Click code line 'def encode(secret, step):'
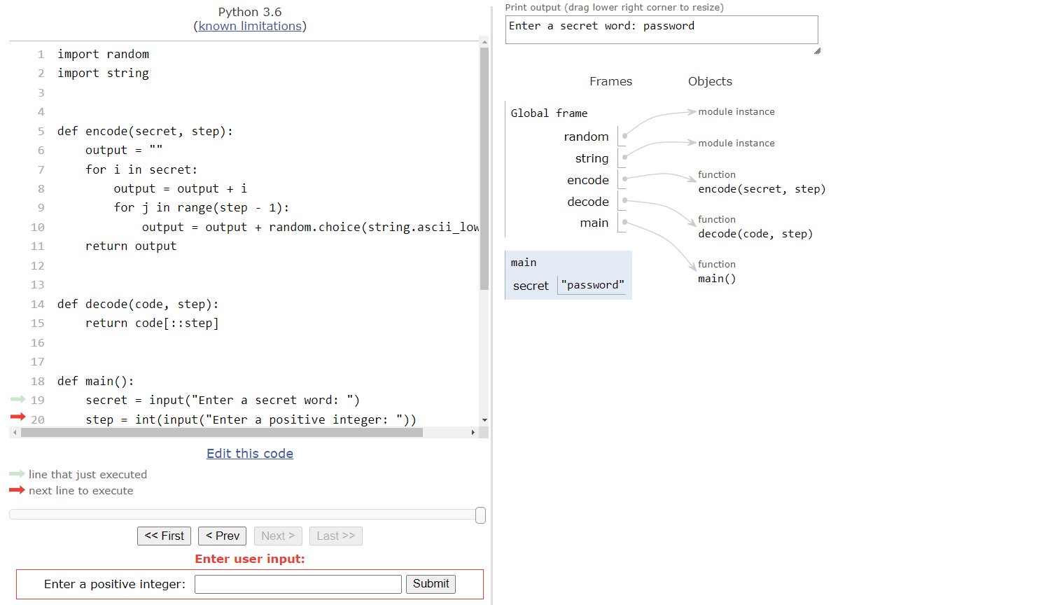This screenshot has height=605, width=1048. (145, 131)
